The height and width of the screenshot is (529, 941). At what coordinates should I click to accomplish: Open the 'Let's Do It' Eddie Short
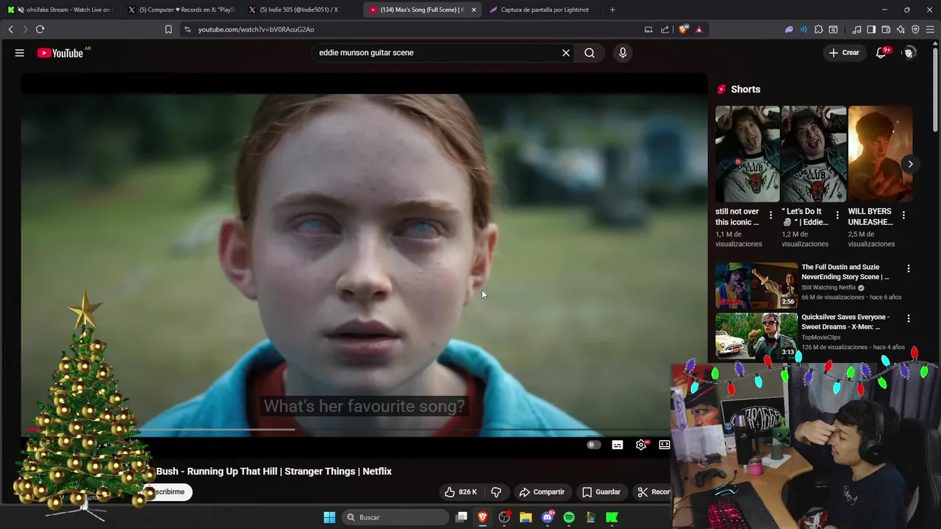coord(813,154)
